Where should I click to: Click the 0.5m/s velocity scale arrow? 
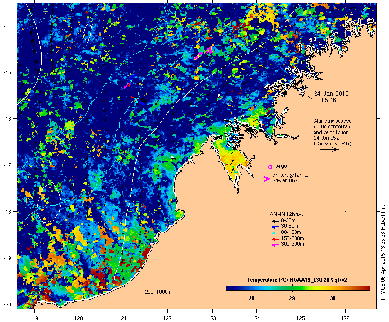[329, 149]
